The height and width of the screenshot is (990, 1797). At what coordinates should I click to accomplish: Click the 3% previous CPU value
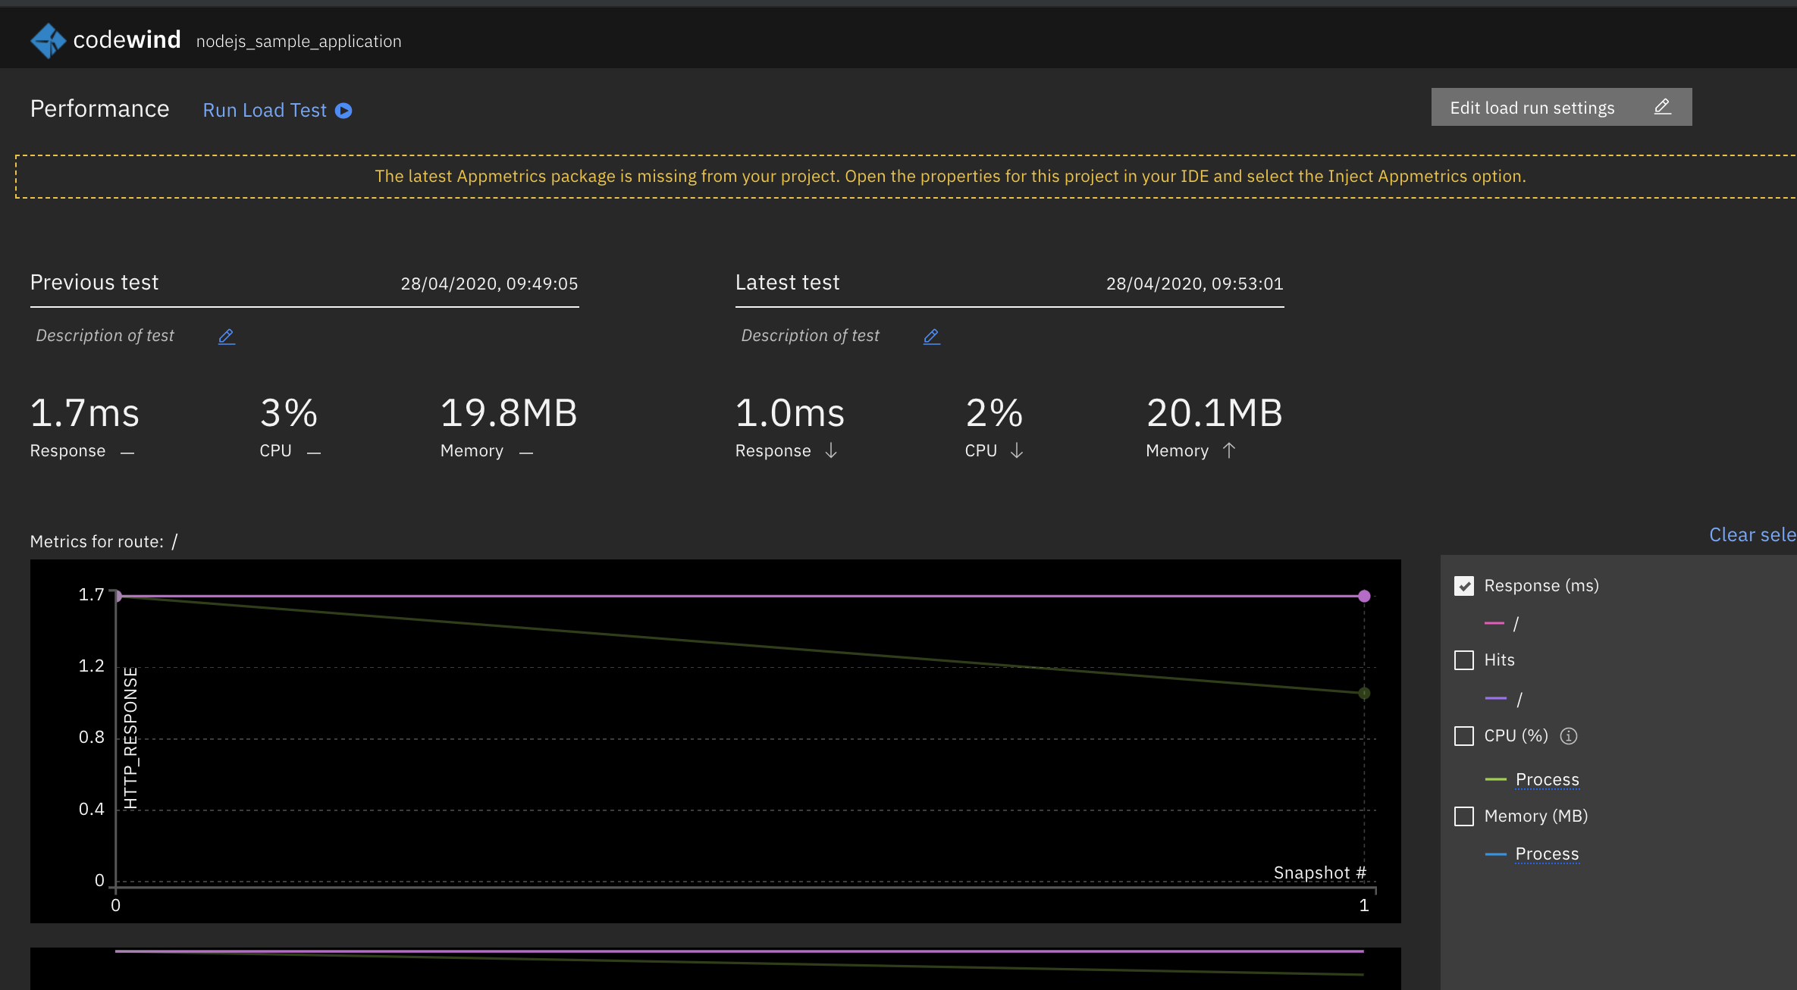289,414
